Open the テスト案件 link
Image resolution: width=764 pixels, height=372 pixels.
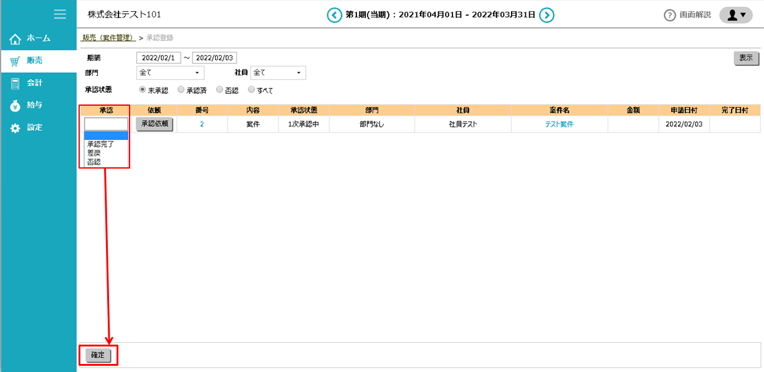click(559, 124)
